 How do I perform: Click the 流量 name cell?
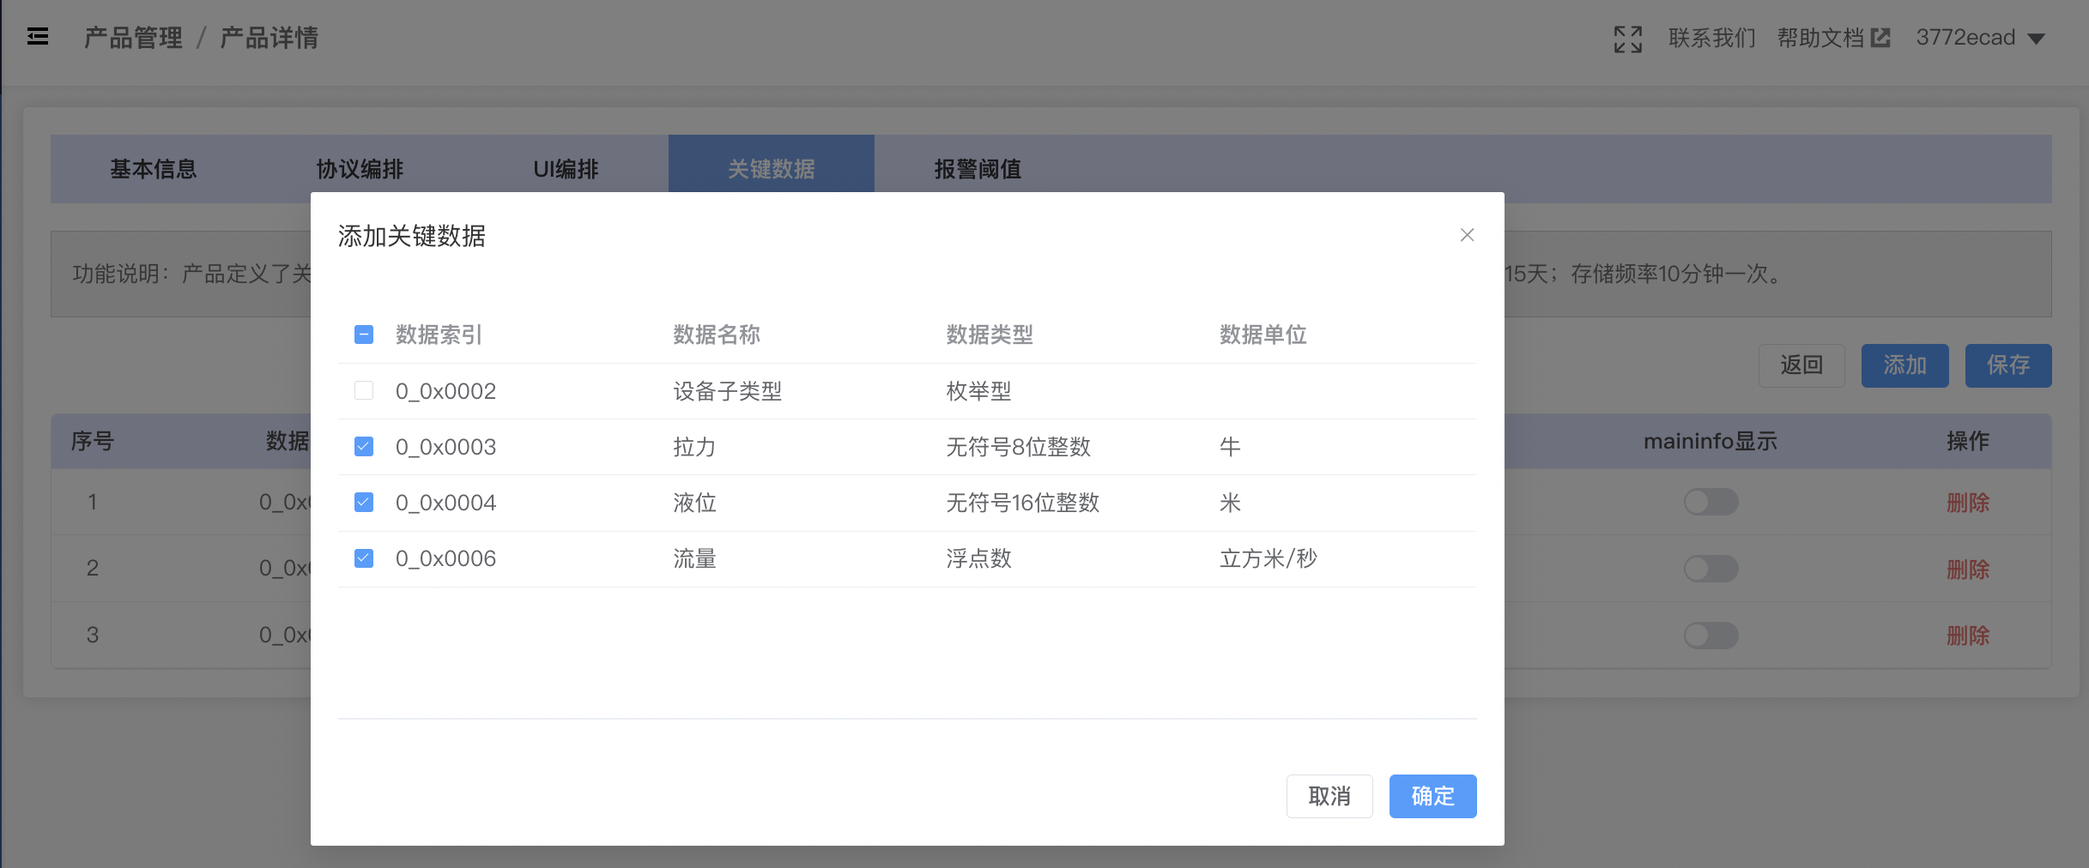[694, 559]
